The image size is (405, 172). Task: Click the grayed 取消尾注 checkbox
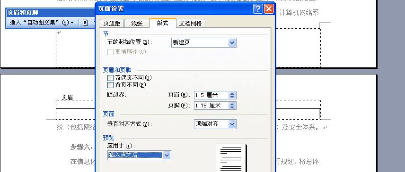pos(110,52)
